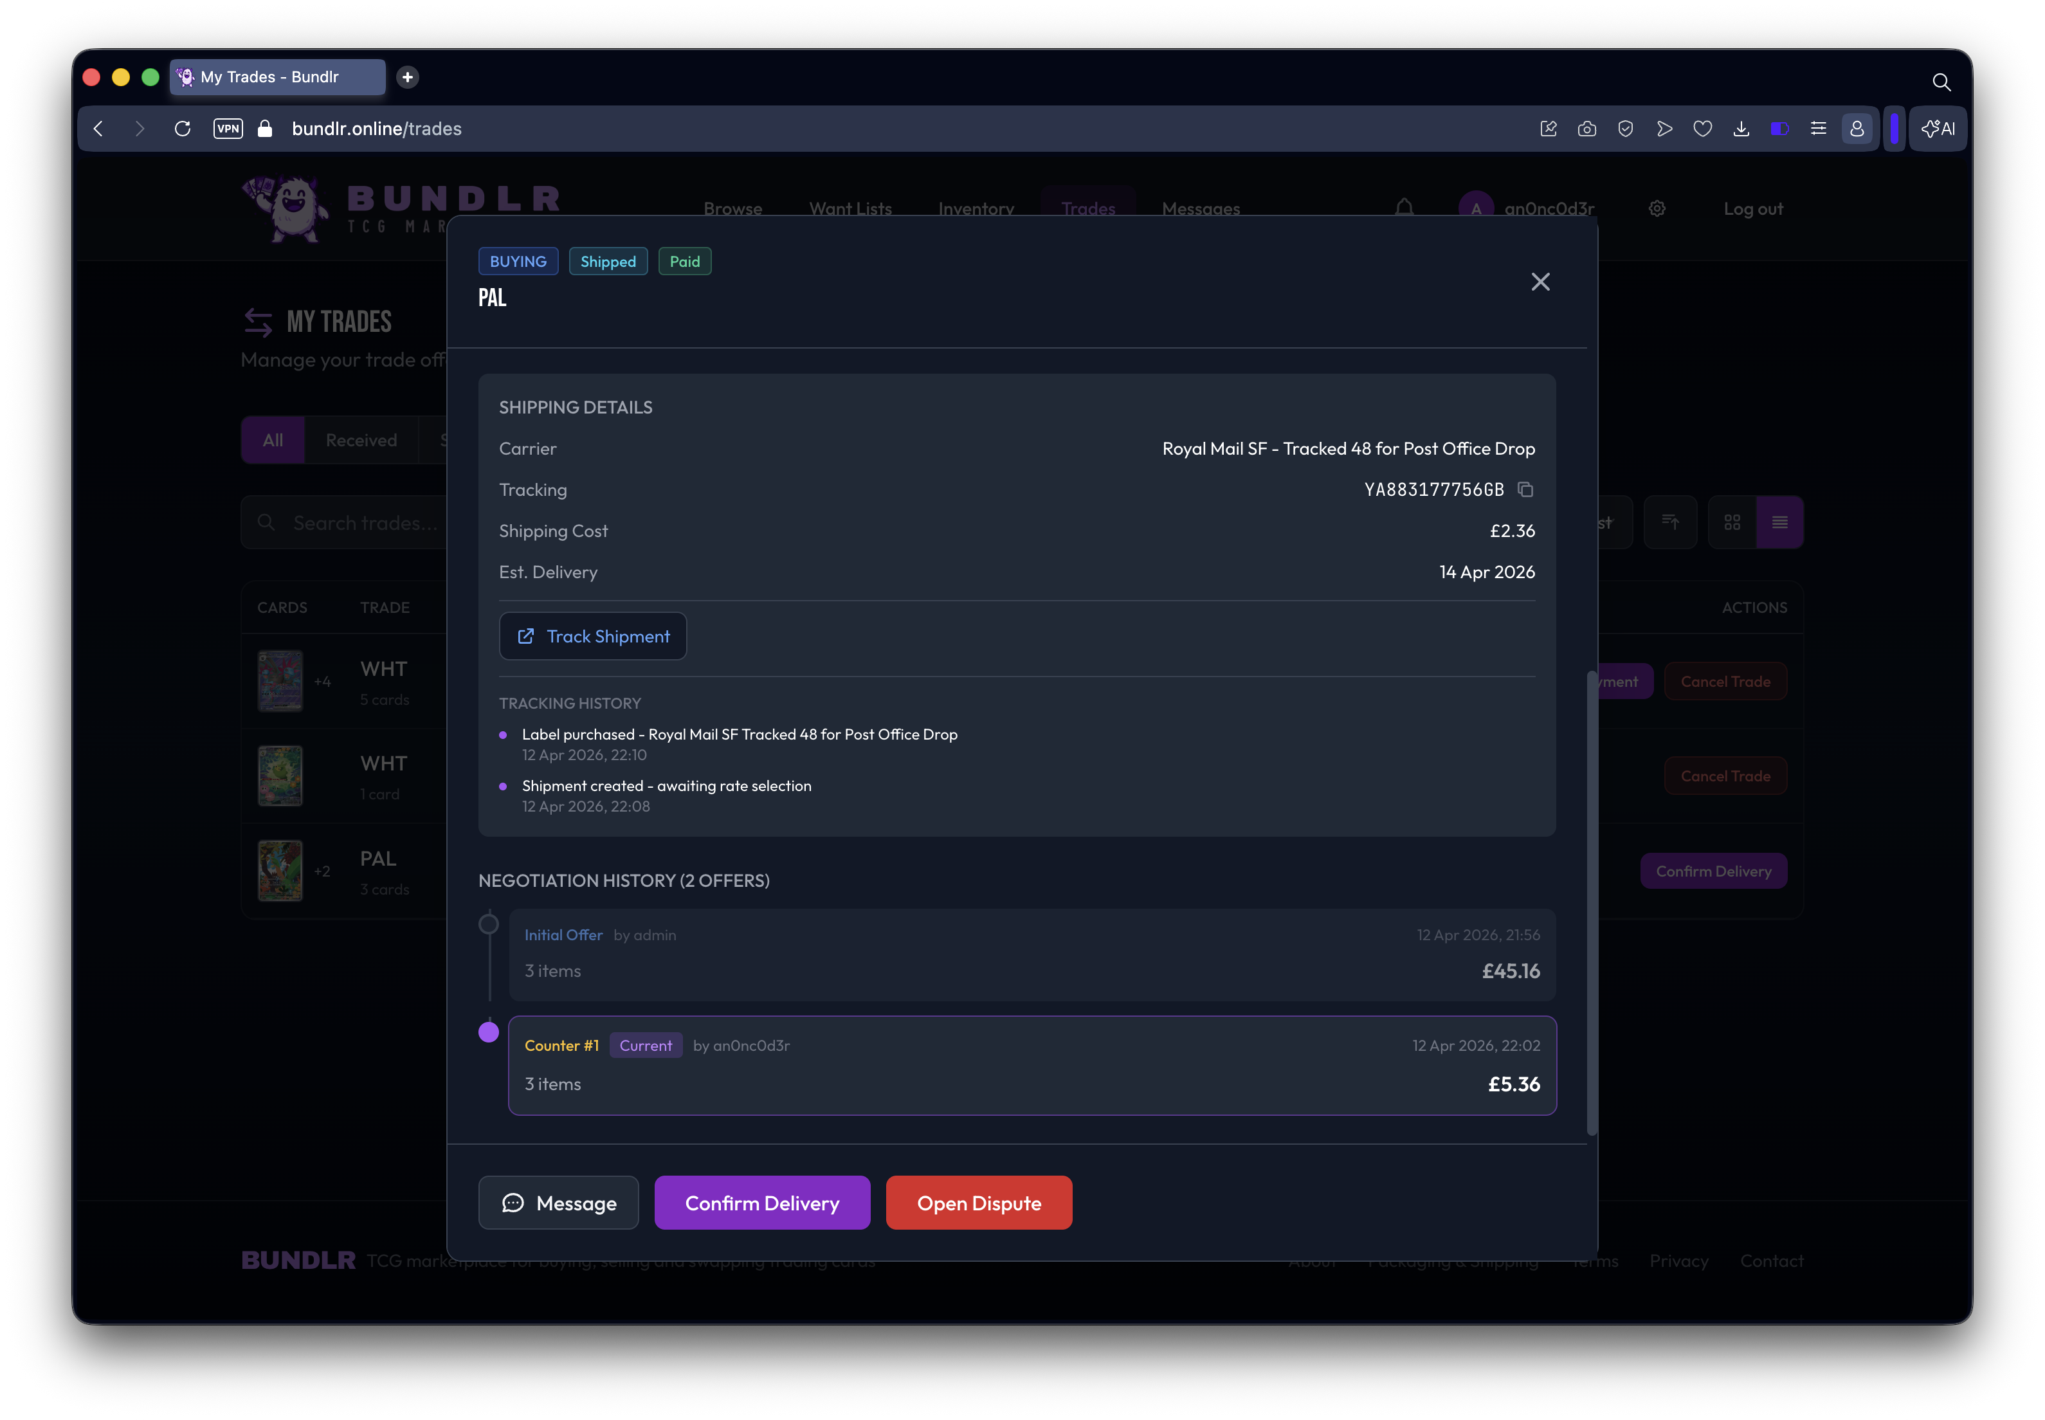Open browser downloads
The width and height of the screenshot is (2045, 1420).
(1741, 129)
